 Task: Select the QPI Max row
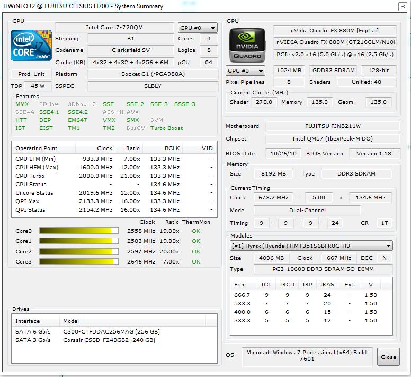[114, 201]
